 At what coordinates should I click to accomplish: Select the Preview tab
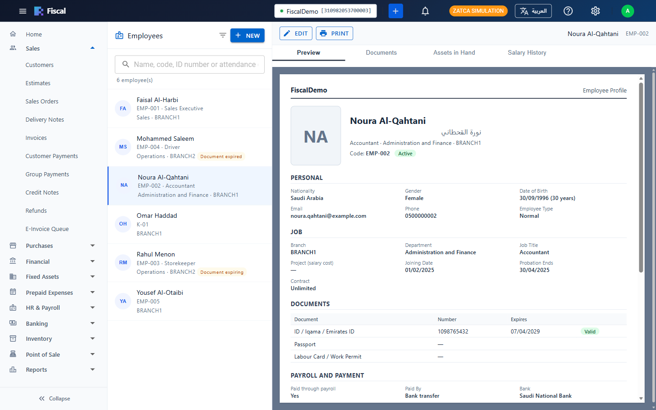coord(308,53)
